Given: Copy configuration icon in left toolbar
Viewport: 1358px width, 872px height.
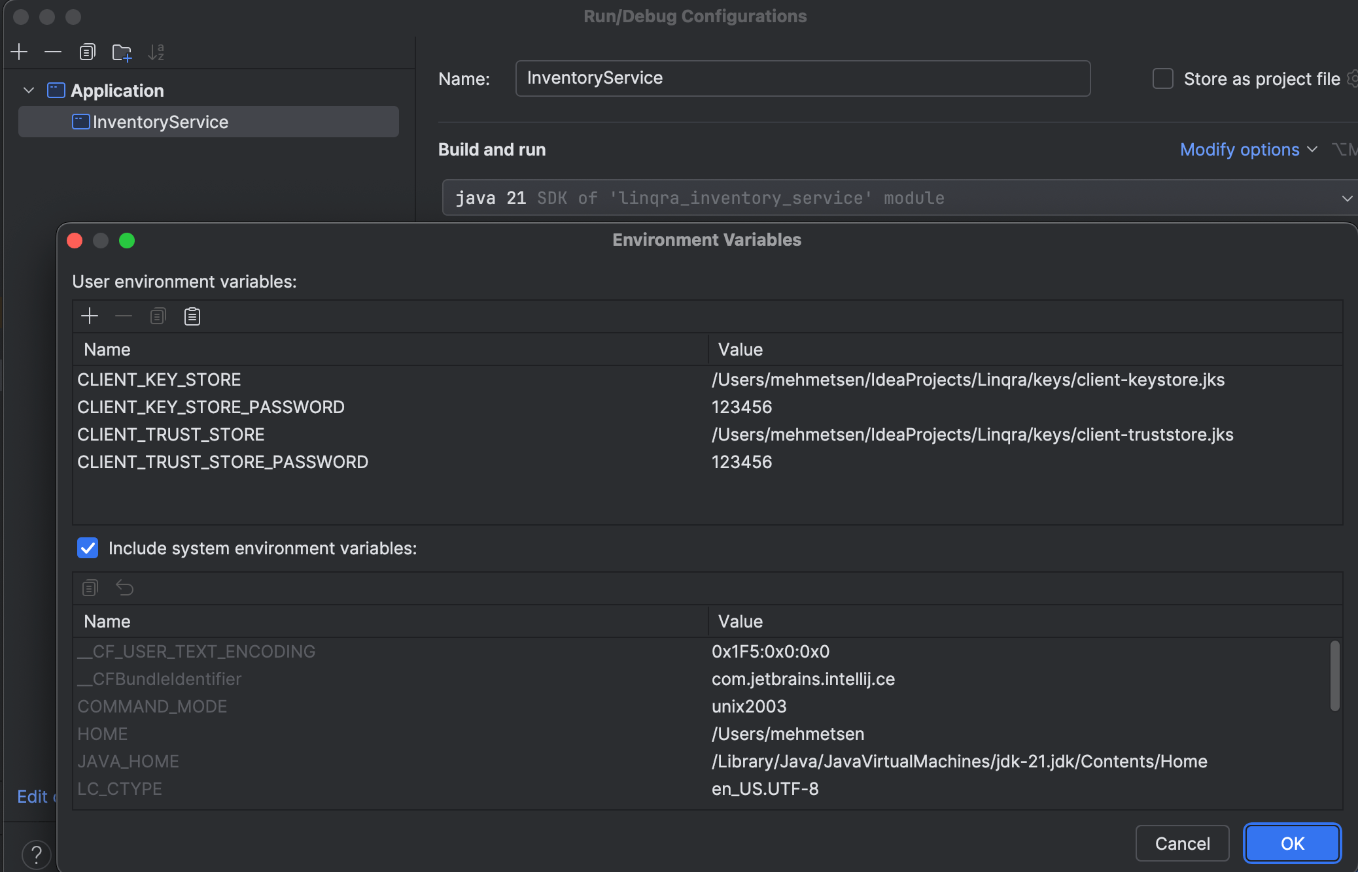Looking at the screenshot, I should pyautogui.click(x=87, y=52).
